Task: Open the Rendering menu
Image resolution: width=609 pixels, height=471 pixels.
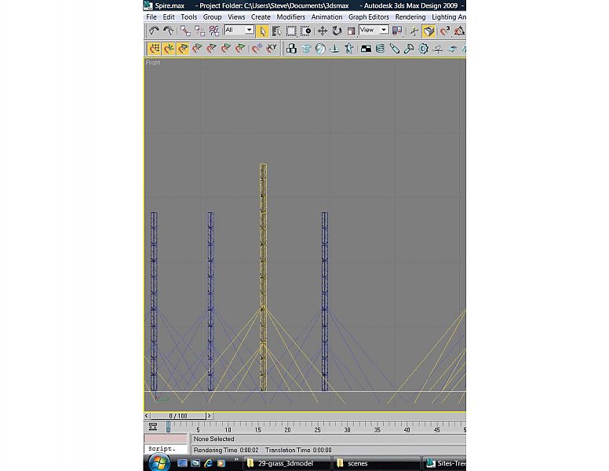Action: tap(410, 17)
